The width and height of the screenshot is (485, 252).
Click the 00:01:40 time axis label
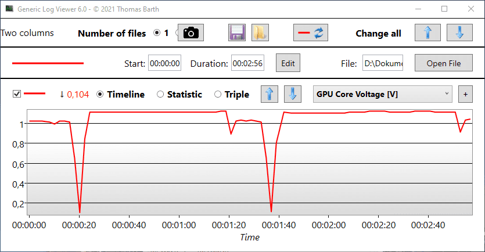[x=279, y=225]
